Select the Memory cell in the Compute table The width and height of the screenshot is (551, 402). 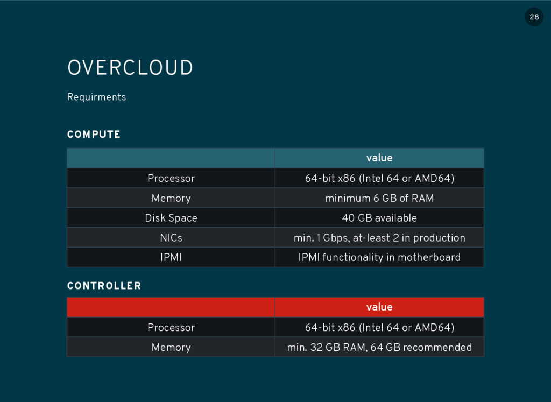coord(171,198)
